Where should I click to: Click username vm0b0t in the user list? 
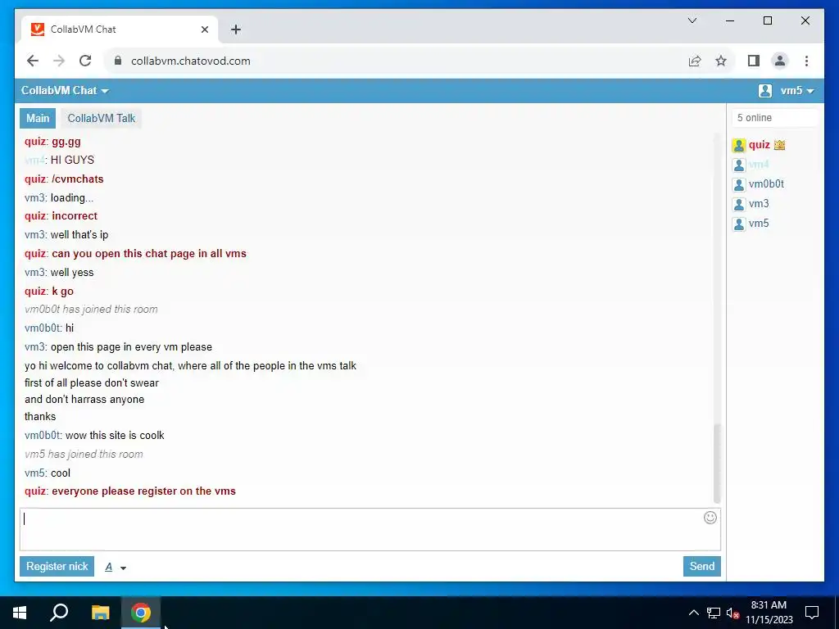point(766,184)
